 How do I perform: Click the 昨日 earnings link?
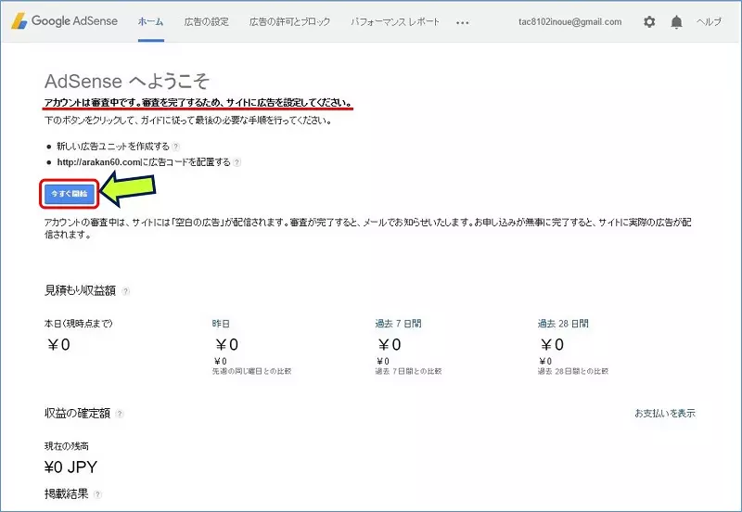tap(221, 324)
